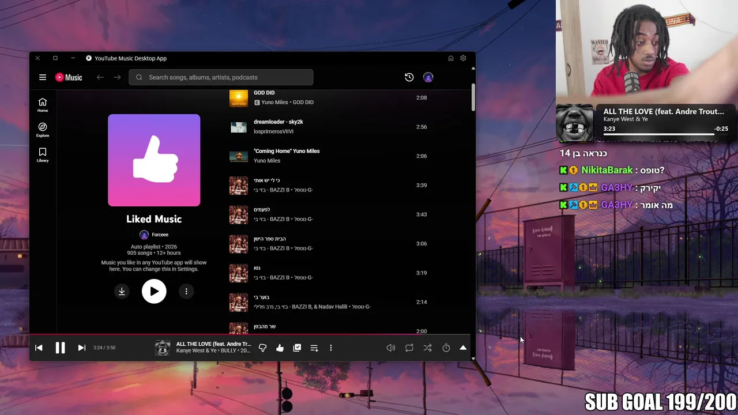Screen dimensions: 738x415
Task: Click scroll-up arrow of window scrollbar
Action: click(473, 69)
